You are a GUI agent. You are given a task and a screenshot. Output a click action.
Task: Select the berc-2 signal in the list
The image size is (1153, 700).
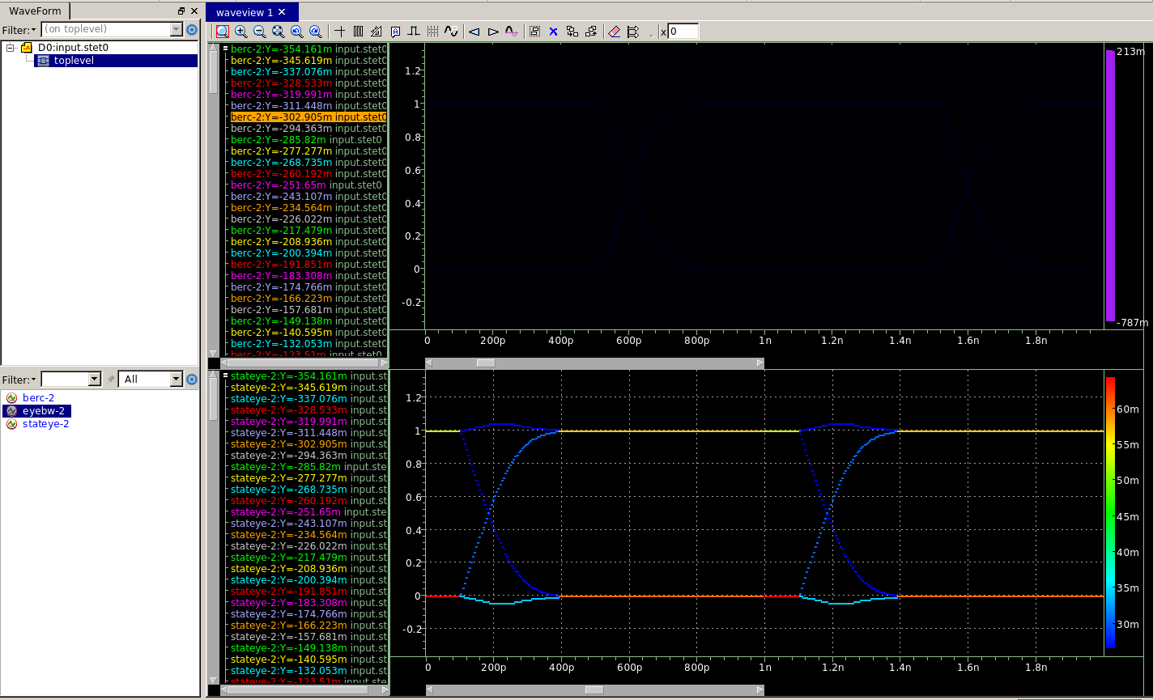(38, 397)
